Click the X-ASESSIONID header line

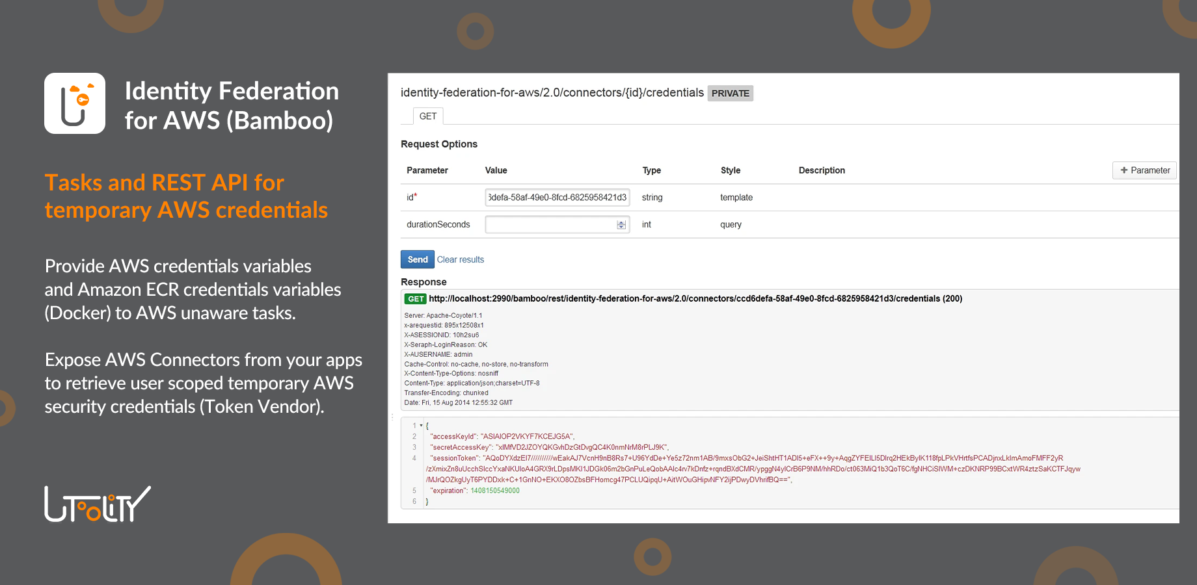pos(442,335)
